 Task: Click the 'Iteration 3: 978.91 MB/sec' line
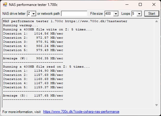(x=33, y=42)
